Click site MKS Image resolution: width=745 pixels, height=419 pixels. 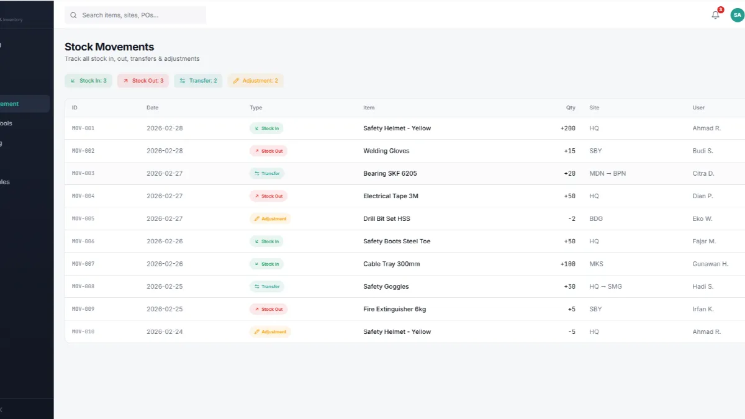[596, 264]
